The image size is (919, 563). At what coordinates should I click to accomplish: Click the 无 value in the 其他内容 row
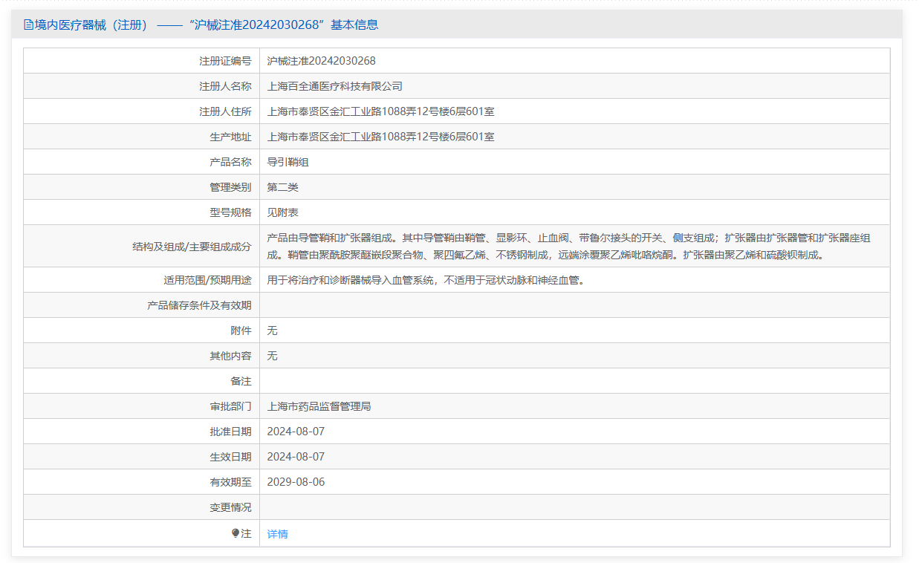click(272, 356)
